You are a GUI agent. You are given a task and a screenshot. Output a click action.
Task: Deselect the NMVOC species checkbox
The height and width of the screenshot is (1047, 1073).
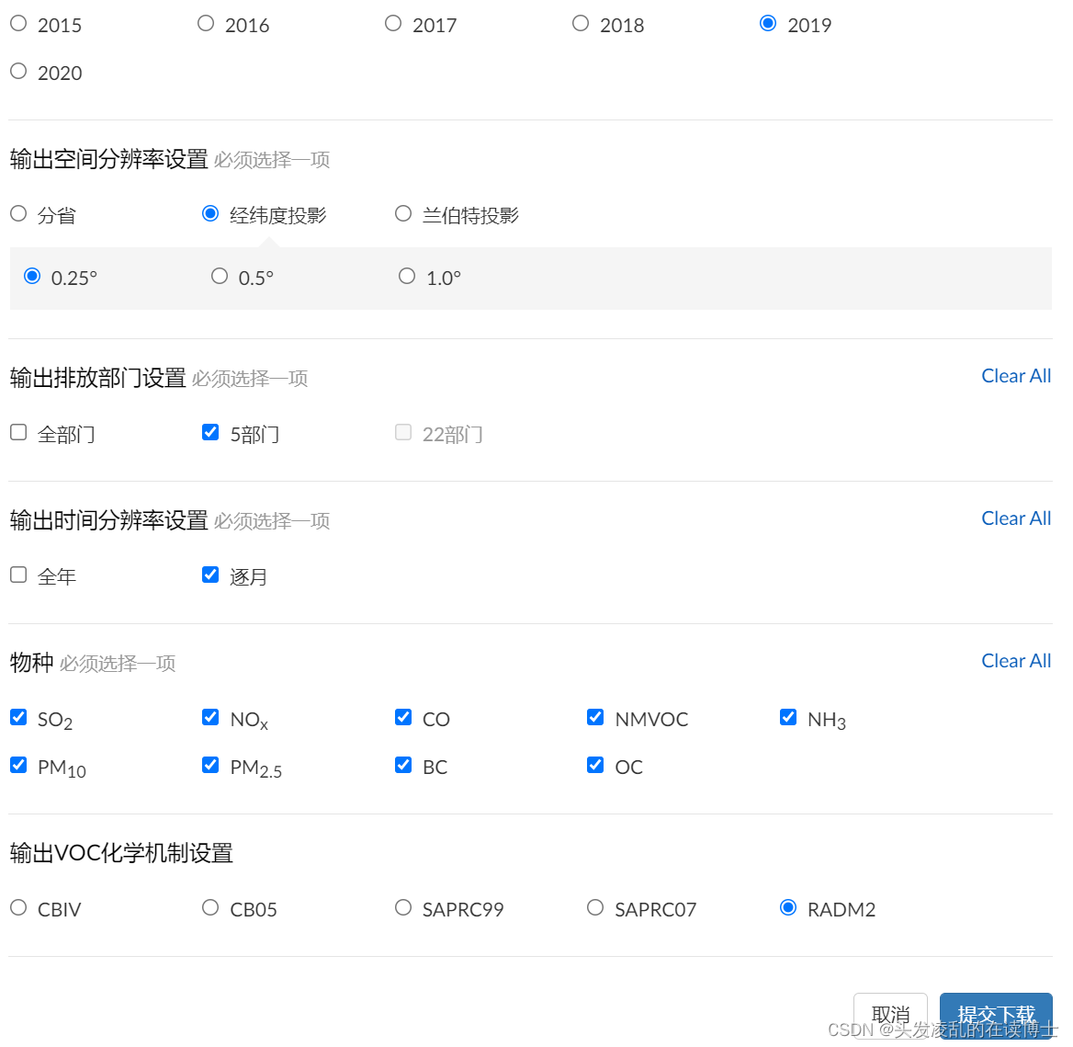coord(594,716)
